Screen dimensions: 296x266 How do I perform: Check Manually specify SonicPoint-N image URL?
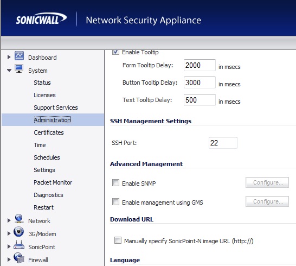pos(118,240)
